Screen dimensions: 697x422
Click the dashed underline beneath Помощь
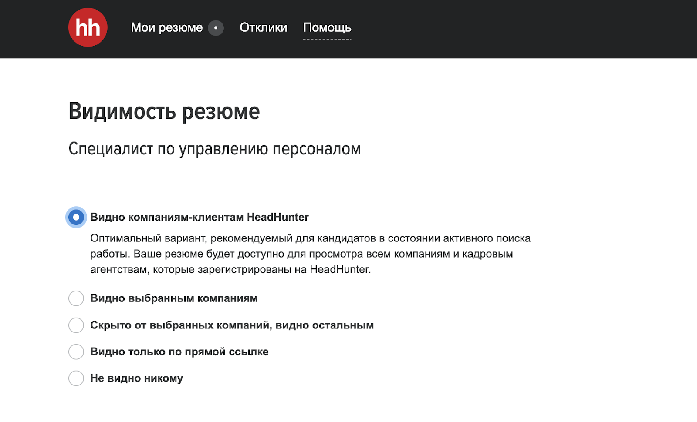click(x=327, y=39)
